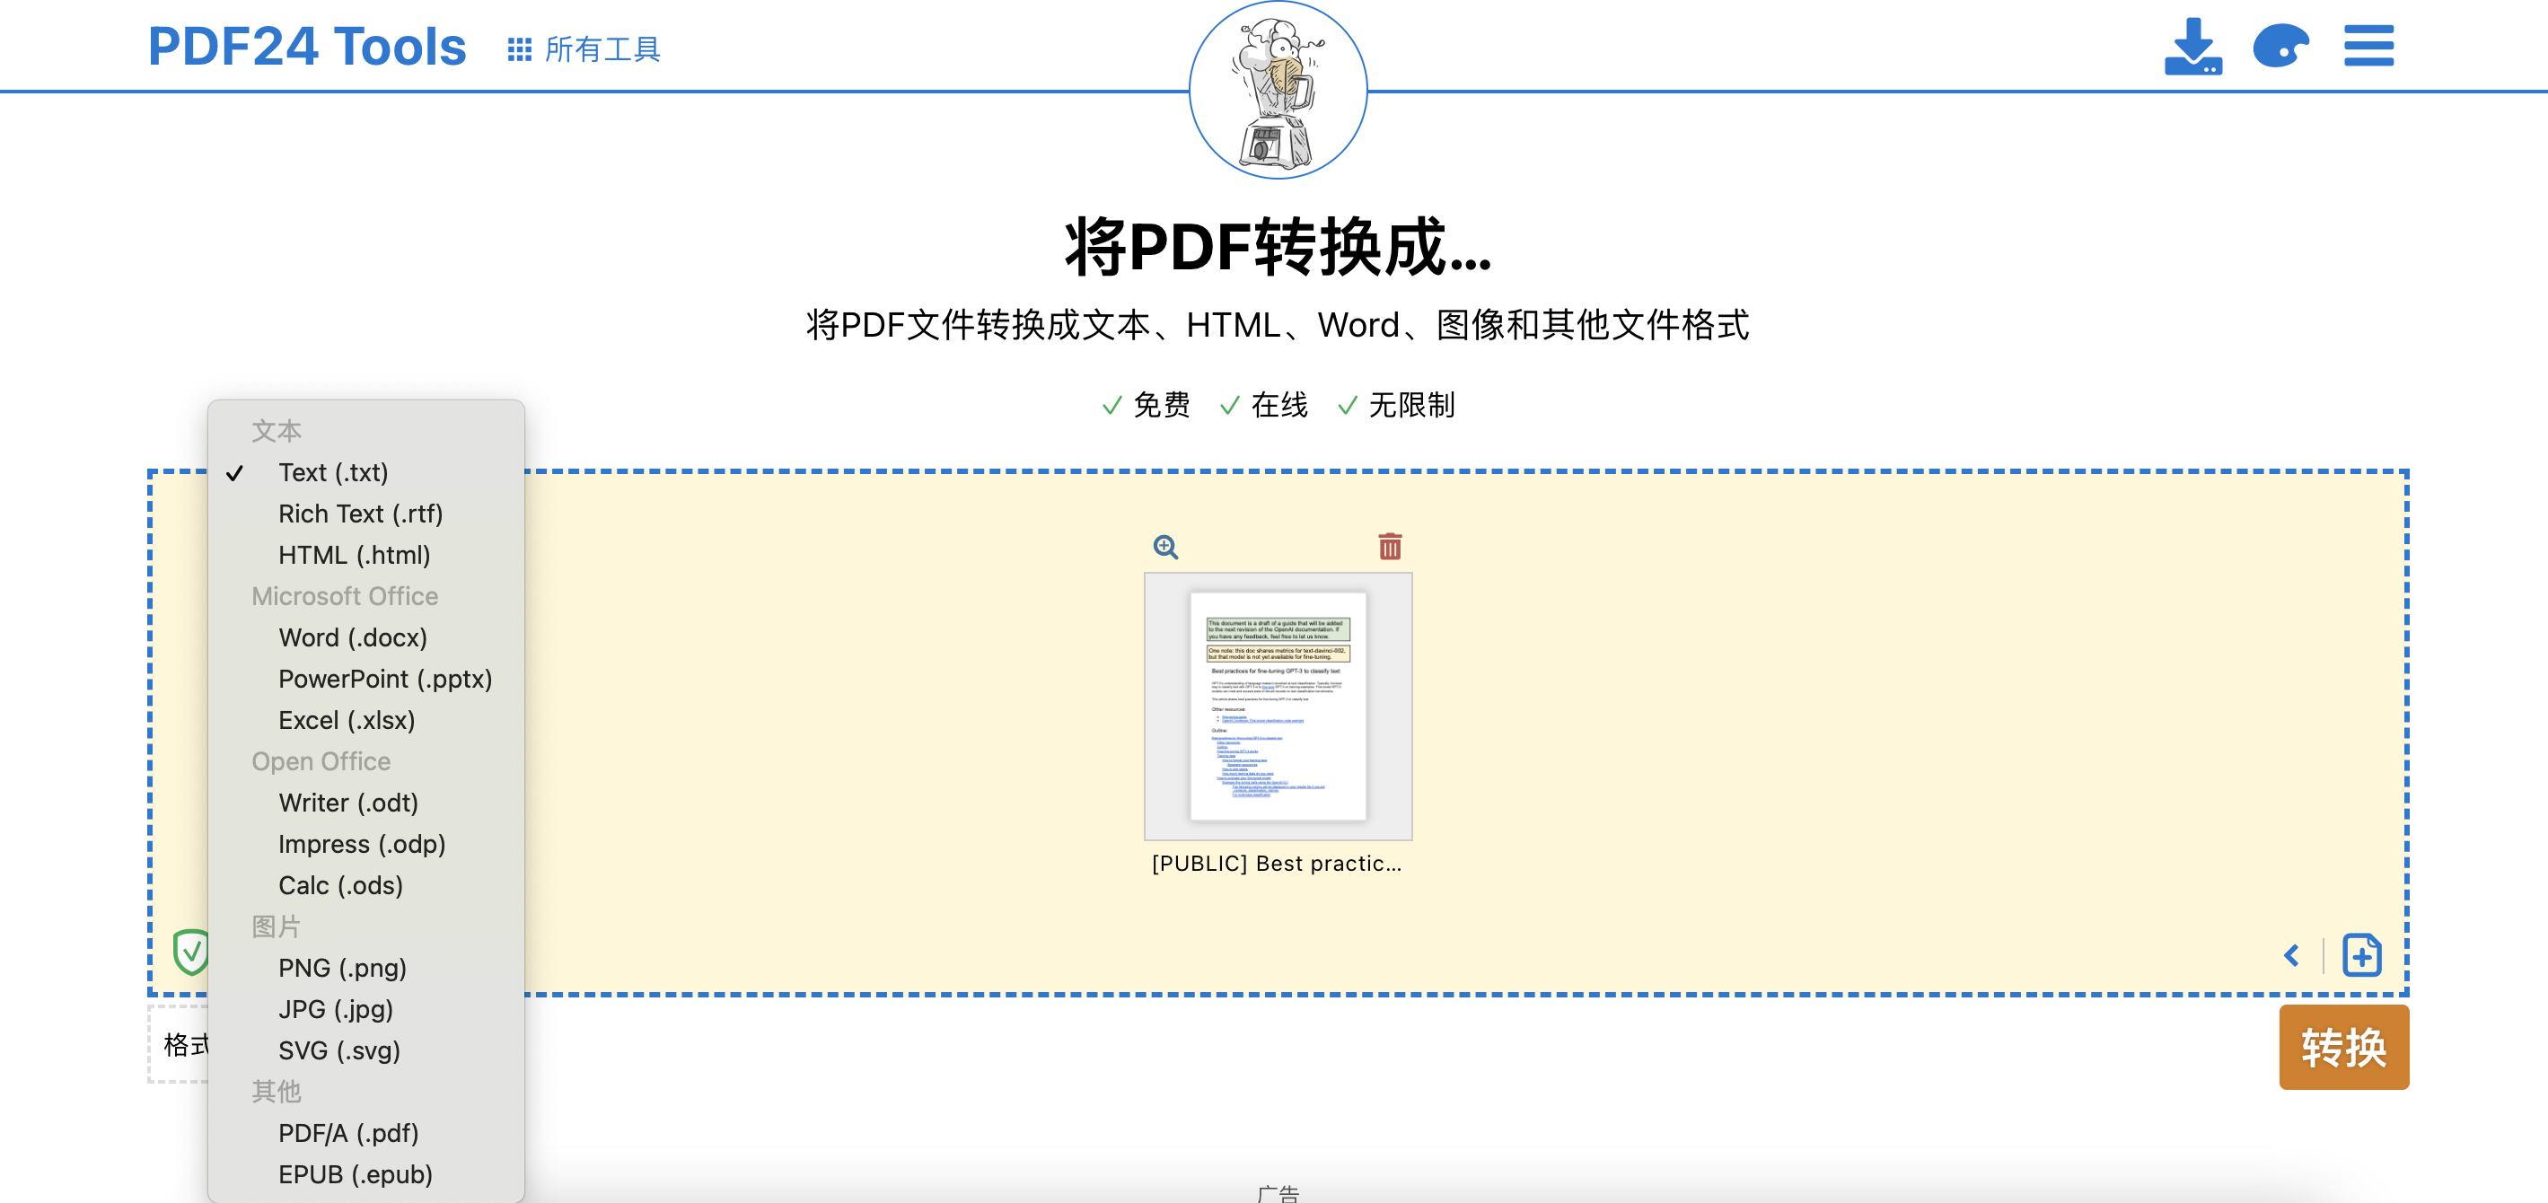2548x1203 pixels.
Task: Select PDF/A (.pdf) menu entry
Action: point(348,1133)
